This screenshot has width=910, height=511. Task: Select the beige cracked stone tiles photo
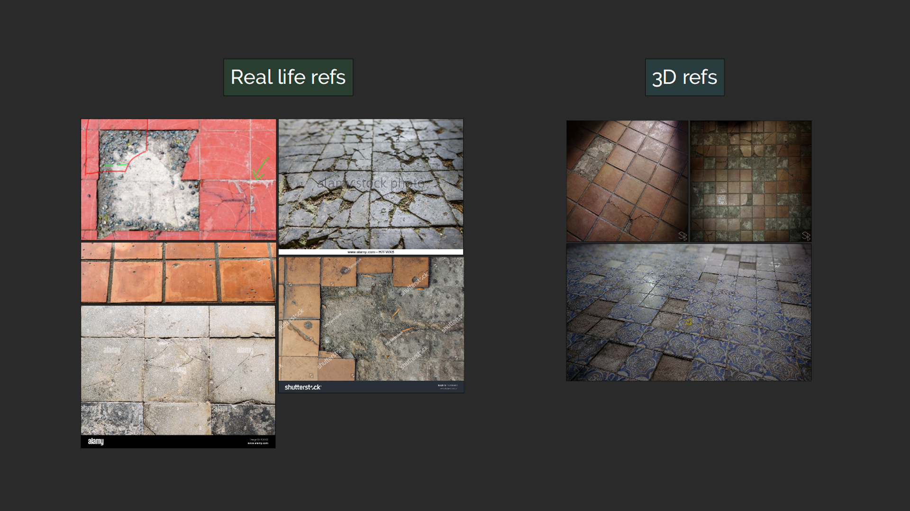pos(178,370)
